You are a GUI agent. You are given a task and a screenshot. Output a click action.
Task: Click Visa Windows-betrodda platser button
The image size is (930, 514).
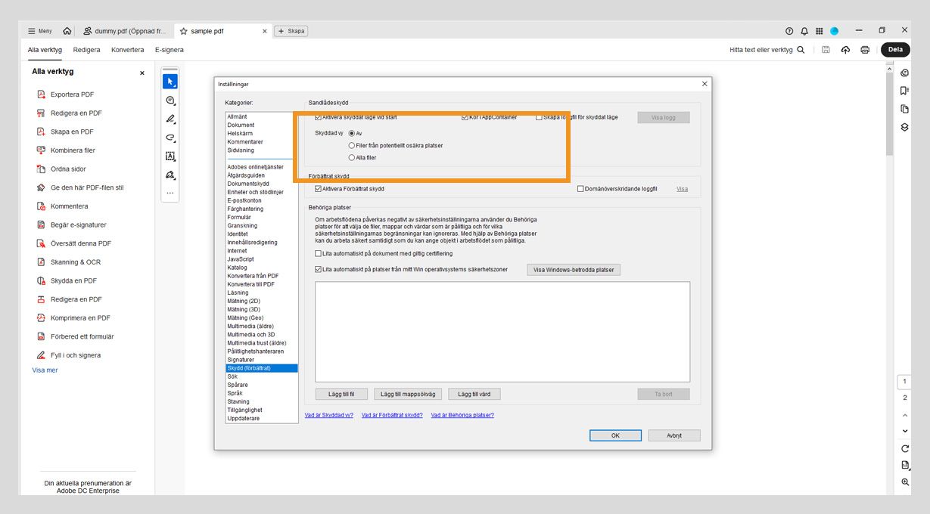tap(574, 269)
